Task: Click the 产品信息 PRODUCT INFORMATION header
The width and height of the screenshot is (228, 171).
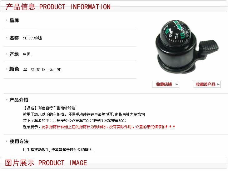Action: 58,7
